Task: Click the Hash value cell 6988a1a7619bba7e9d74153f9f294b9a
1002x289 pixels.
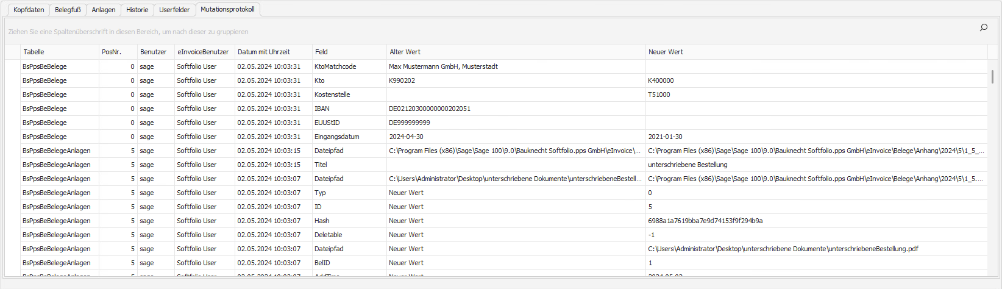Action: tap(705, 221)
